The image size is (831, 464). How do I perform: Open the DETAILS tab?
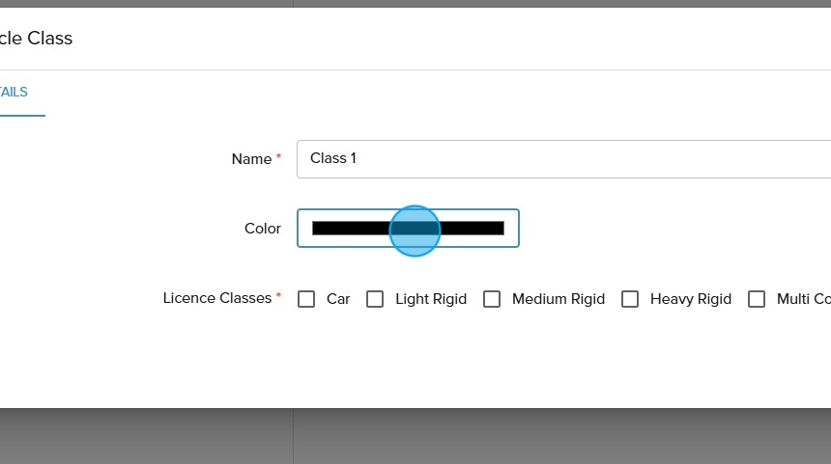pyautogui.click(x=14, y=93)
